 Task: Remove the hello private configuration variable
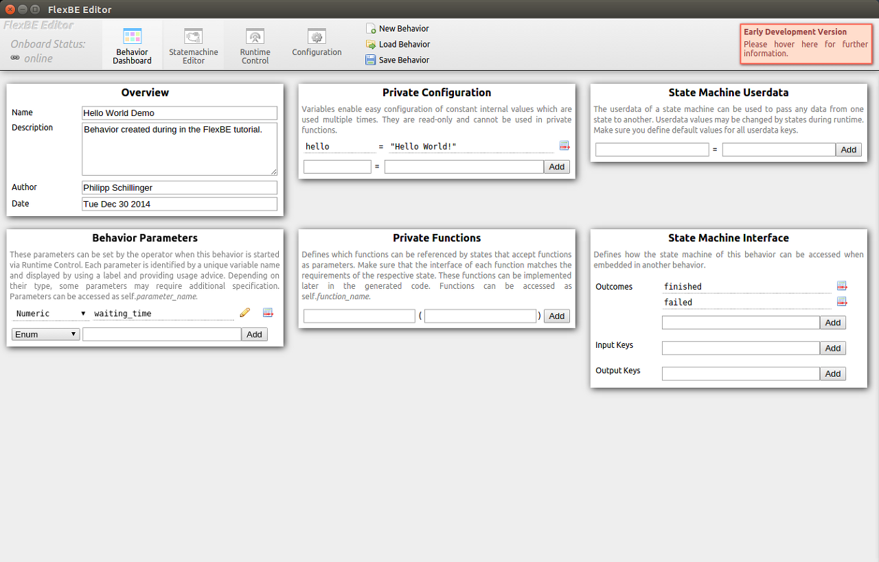click(564, 146)
